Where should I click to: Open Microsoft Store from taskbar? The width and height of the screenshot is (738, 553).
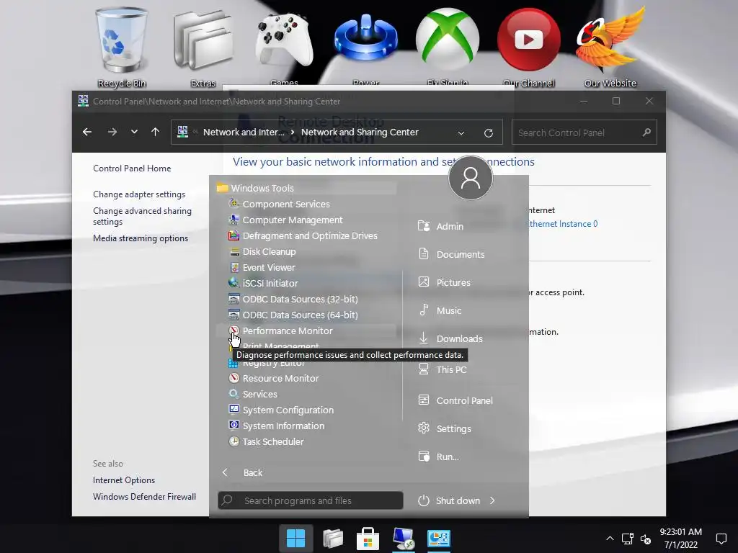click(x=368, y=539)
